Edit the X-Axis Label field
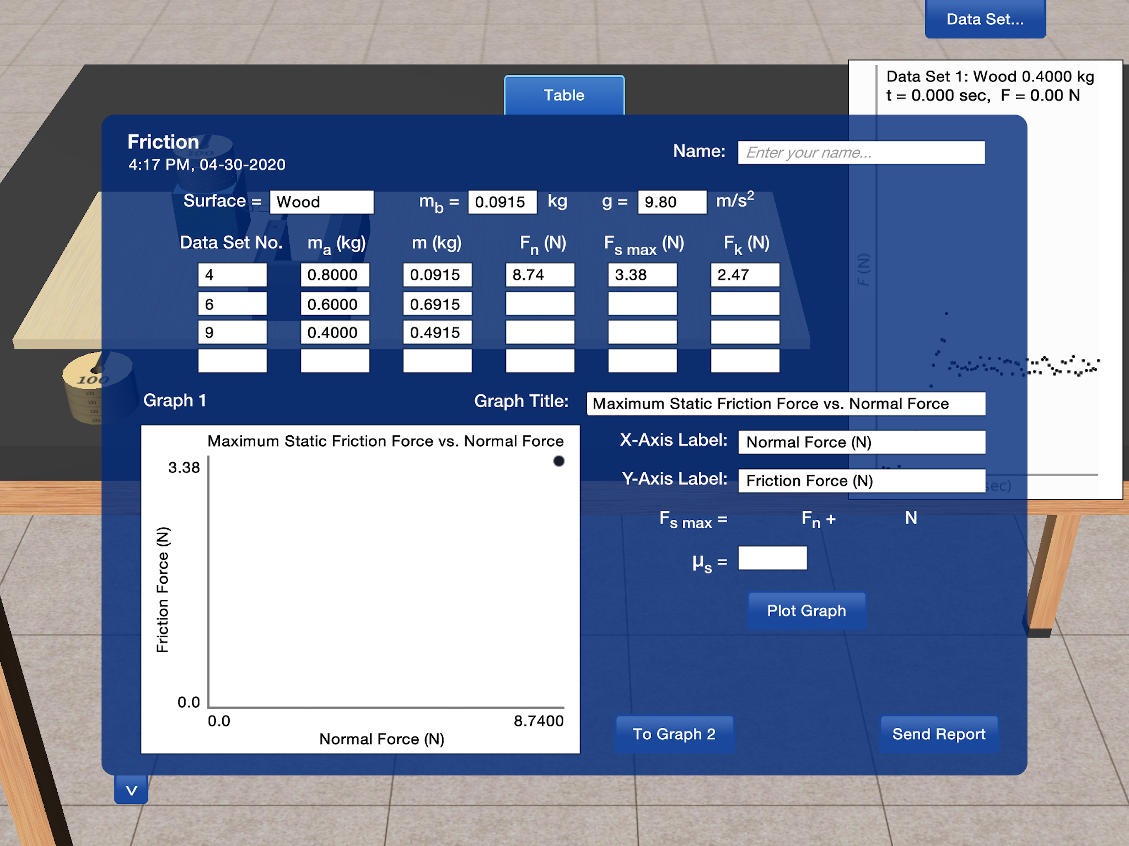The height and width of the screenshot is (846, 1129). click(x=862, y=442)
